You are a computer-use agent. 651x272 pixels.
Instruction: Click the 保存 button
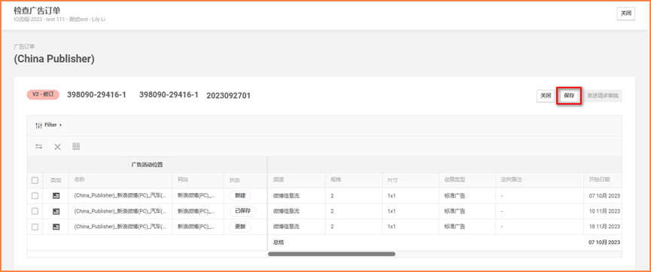point(569,96)
